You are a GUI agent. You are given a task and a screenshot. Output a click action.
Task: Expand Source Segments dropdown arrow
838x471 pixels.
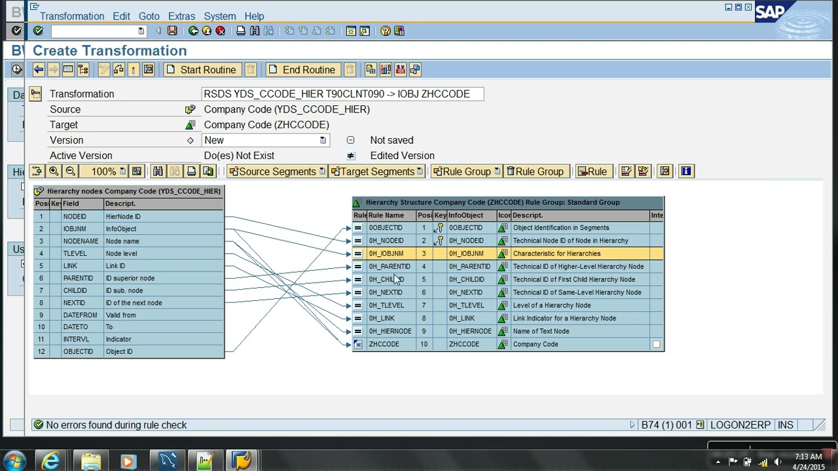click(322, 171)
